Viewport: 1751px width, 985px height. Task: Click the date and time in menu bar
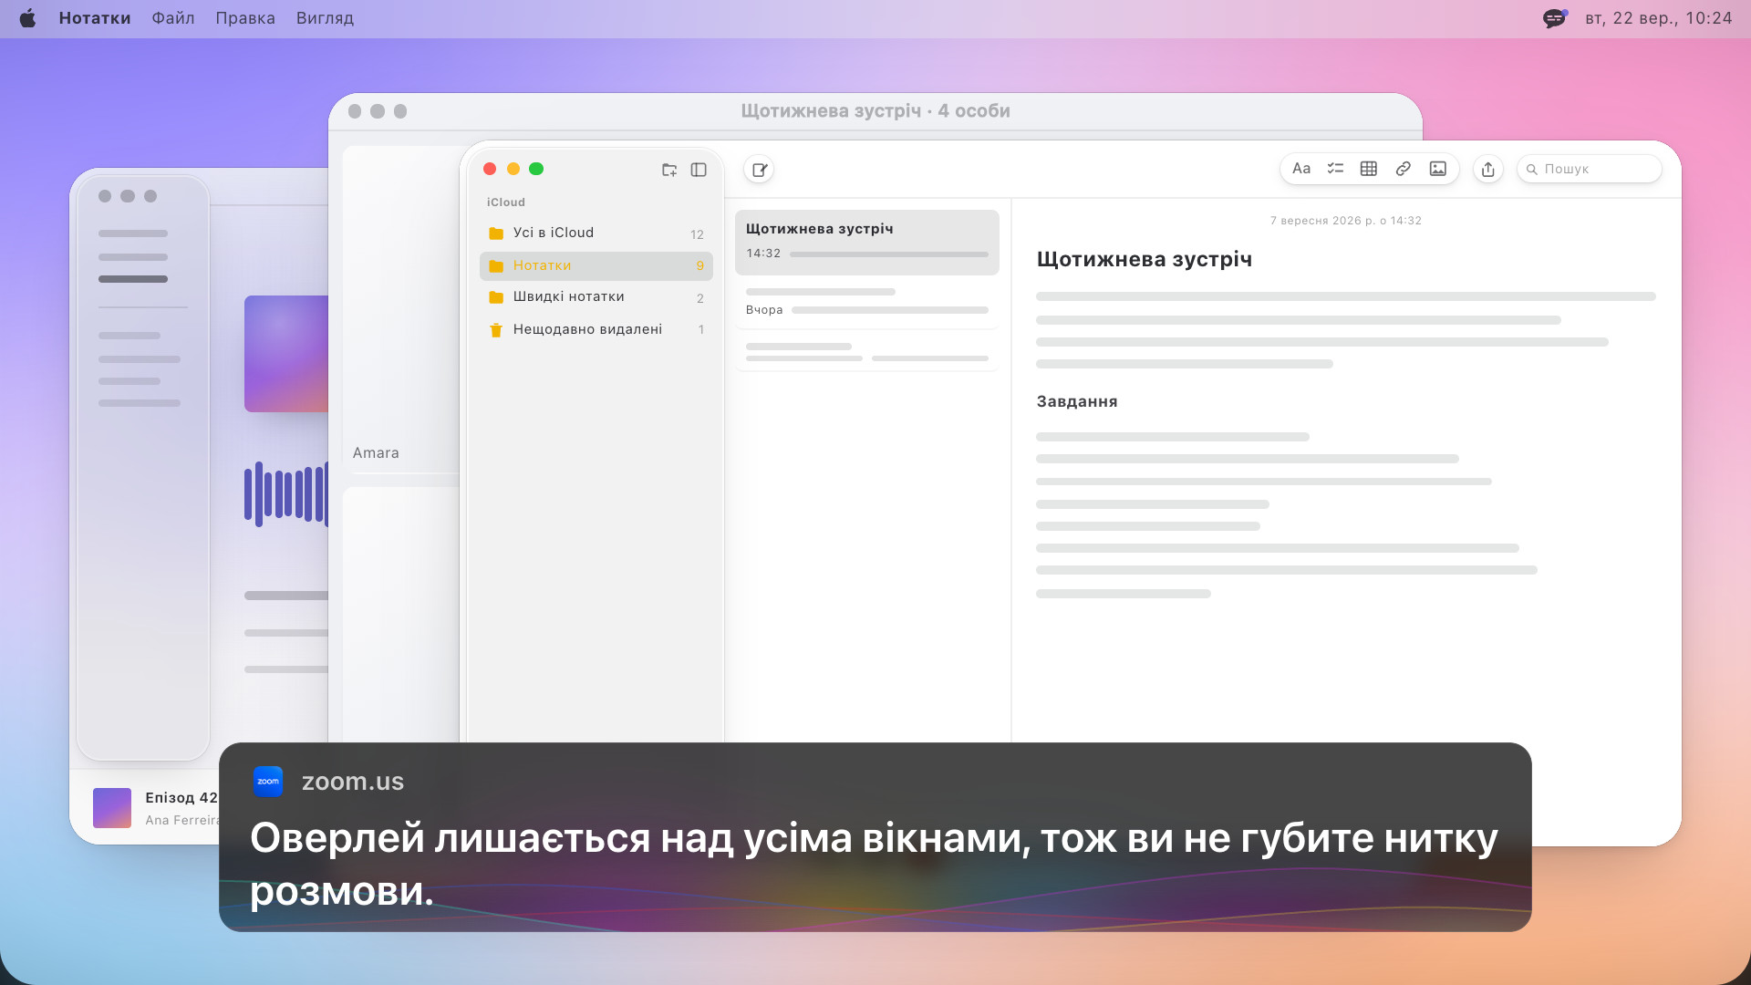pos(1658,18)
